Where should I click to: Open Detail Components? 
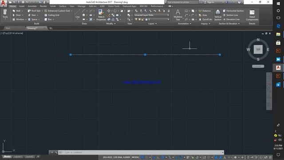pos(252,15)
